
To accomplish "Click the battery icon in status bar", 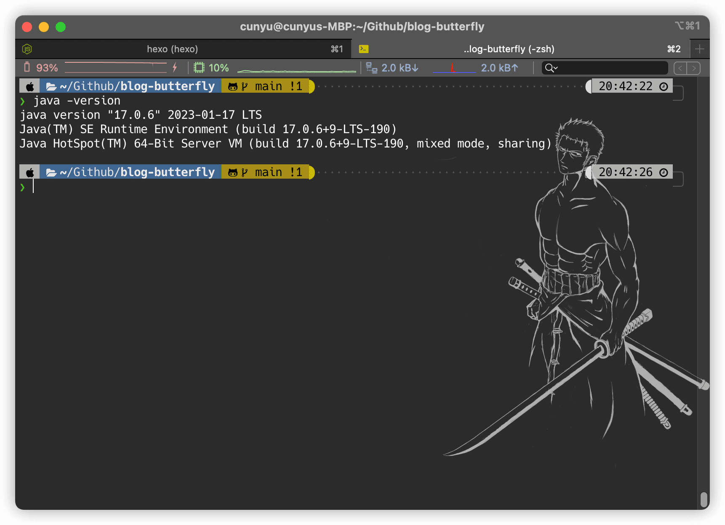I will [x=27, y=67].
